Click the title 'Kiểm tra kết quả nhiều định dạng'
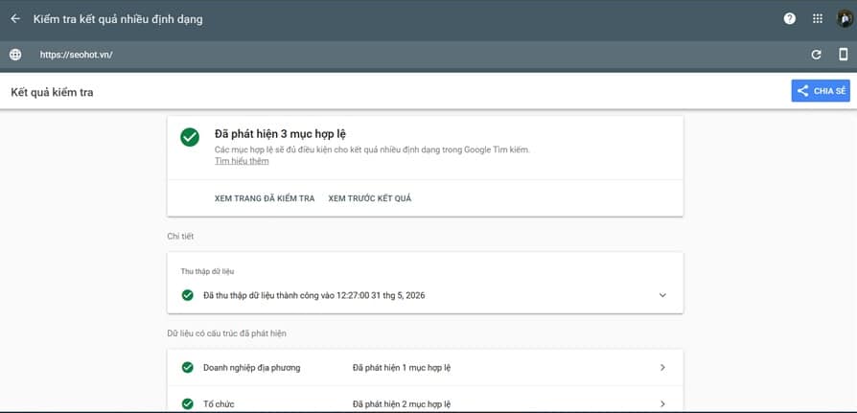The width and height of the screenshot is (857, 413). (x=118, y=19)
